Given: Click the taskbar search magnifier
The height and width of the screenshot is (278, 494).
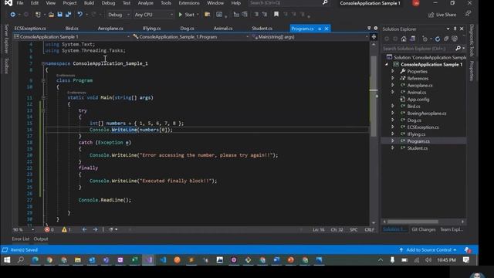Looking at the screenshot, I should click(21, 260).
